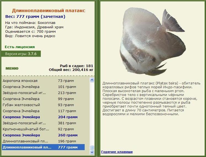206x157 pixels.
Task: Select bold Скорпена Эчмейера 260 грамм row
Action: 43,135
